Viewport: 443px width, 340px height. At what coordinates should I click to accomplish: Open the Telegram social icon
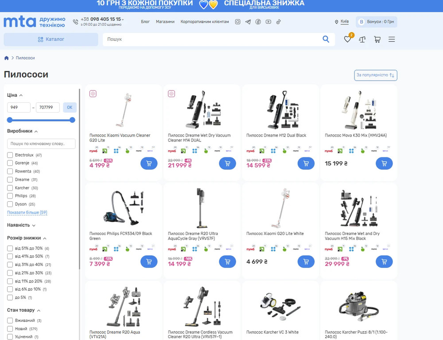[x=248, y=22]
